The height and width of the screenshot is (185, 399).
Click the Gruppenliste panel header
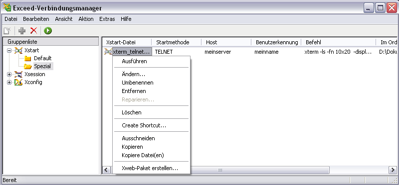pos(51,42)
